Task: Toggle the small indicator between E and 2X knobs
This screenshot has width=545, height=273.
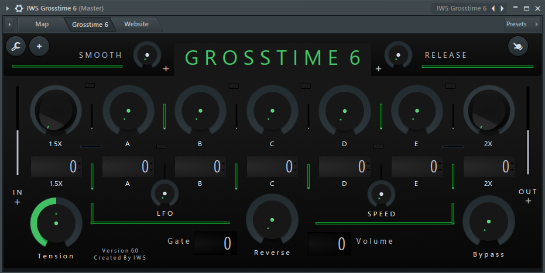Action: [451, 86]
